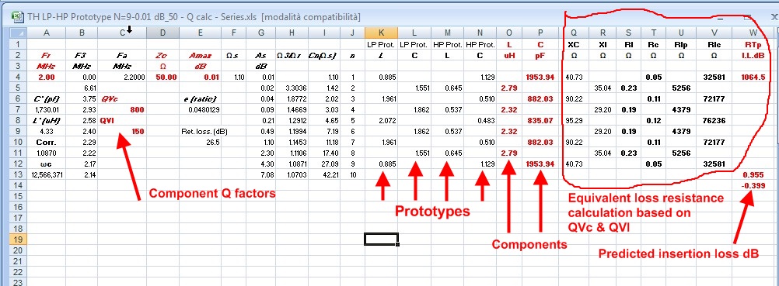Select cell containing 3.3036
Screen dimensions: 779x286
click(x=292, y=88)
